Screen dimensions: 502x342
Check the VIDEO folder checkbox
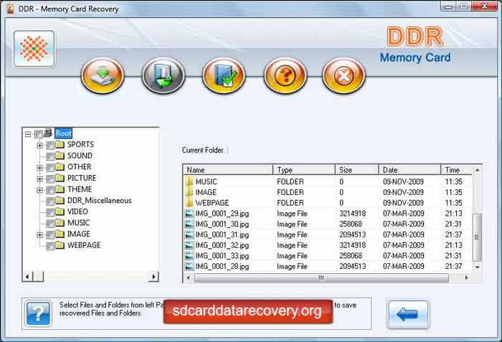coord(50,213)
